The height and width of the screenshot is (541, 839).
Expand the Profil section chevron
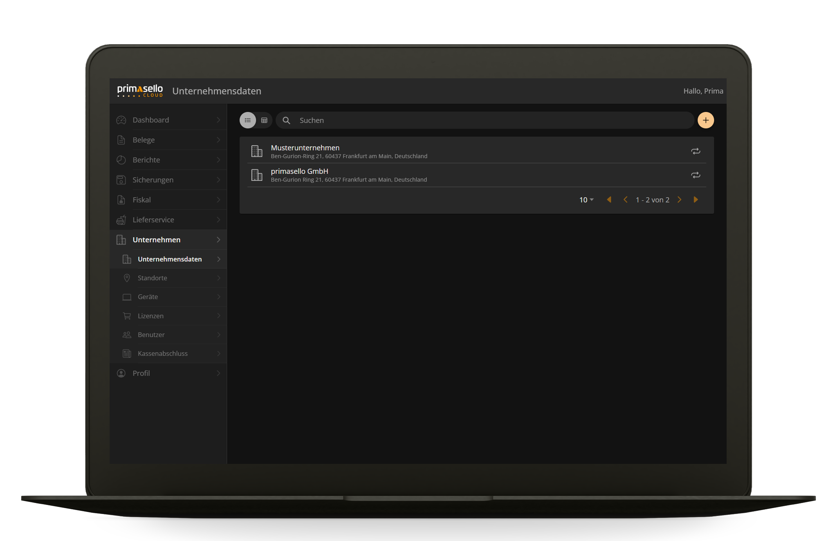point(218,373)
